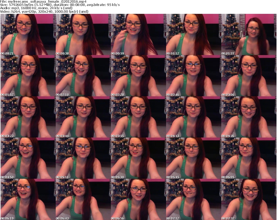This screenshot has height=220, width=277.
Task: Click the 'Audio: mp3, 16000 Hz' info line
Action: pos(36,8)
